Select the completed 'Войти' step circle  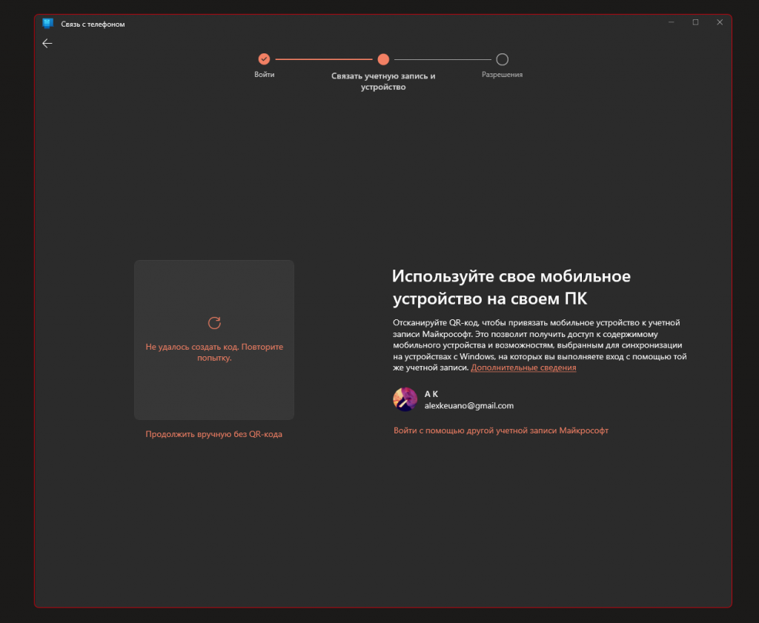click(264, 59)
